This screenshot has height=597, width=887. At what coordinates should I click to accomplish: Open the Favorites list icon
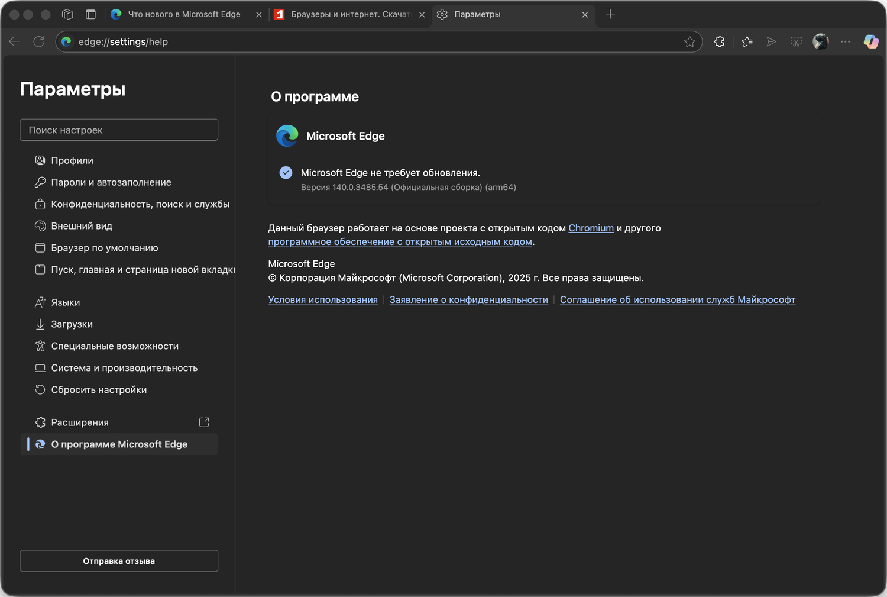tap(747, 41)
